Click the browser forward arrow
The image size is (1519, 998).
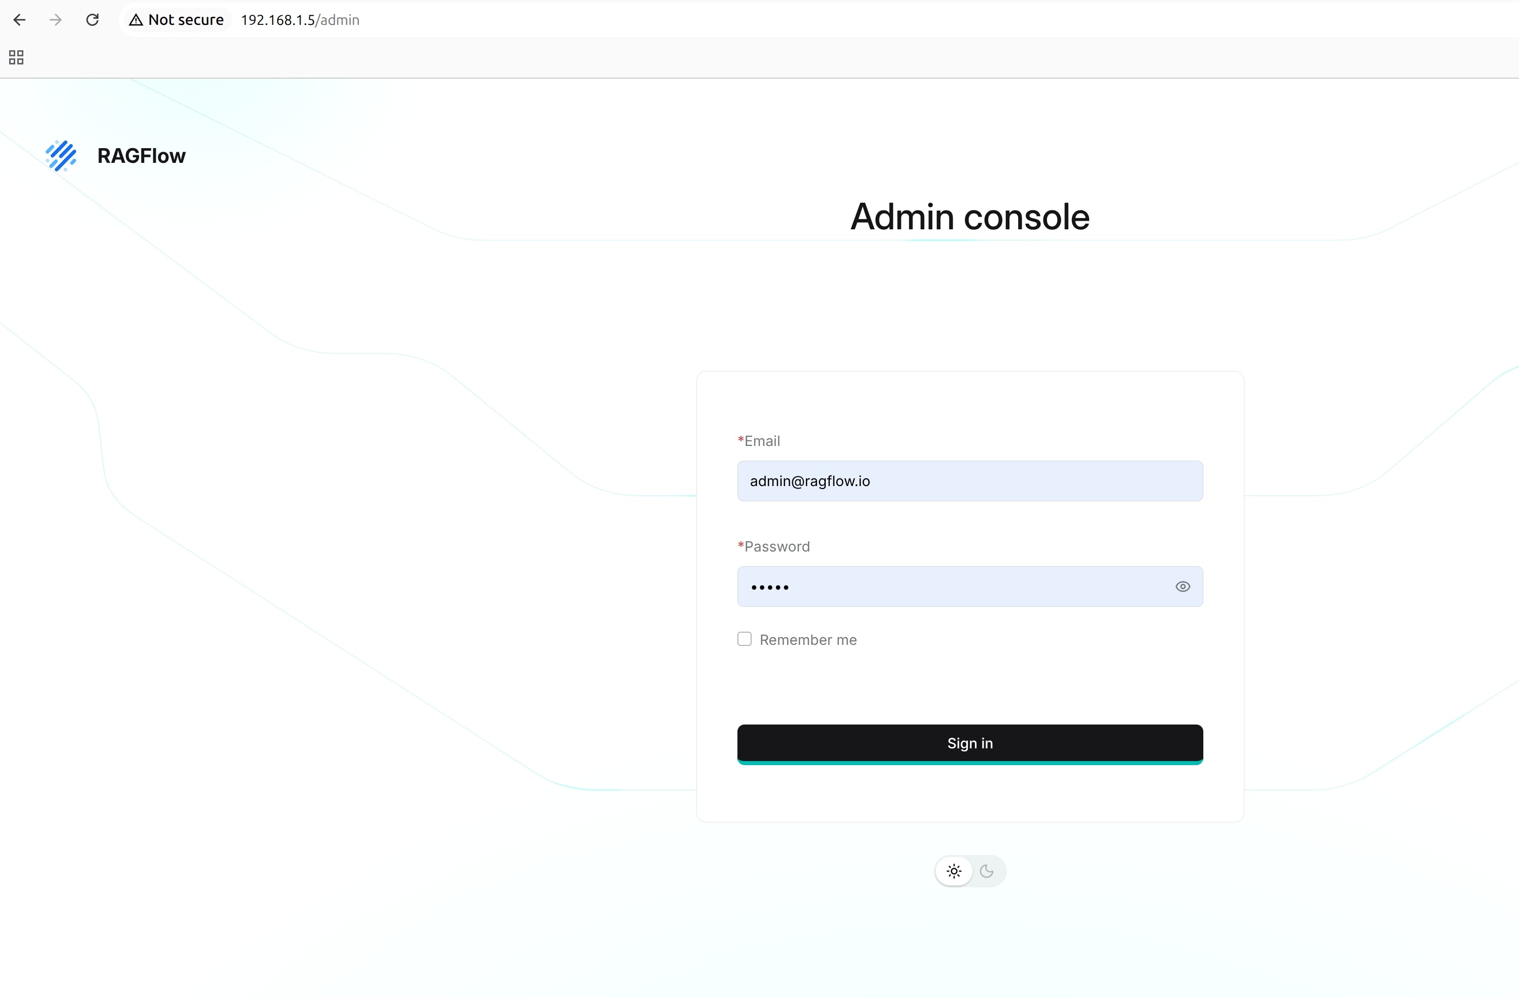tap(56, 20)
